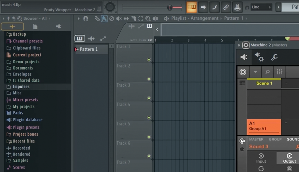
Task: Toggle typing keyboard to piano button
Action: (x=192, y=7)
